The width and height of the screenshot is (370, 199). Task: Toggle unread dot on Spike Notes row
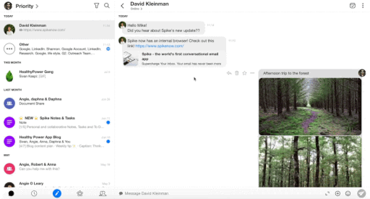108,122
